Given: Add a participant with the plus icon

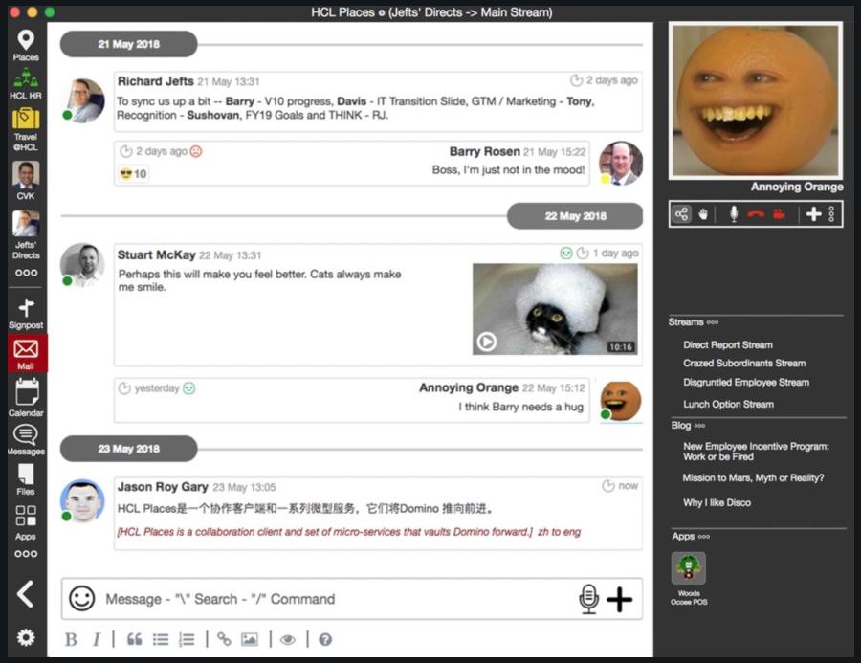Looking at the screenshot, I should [813, 213].
